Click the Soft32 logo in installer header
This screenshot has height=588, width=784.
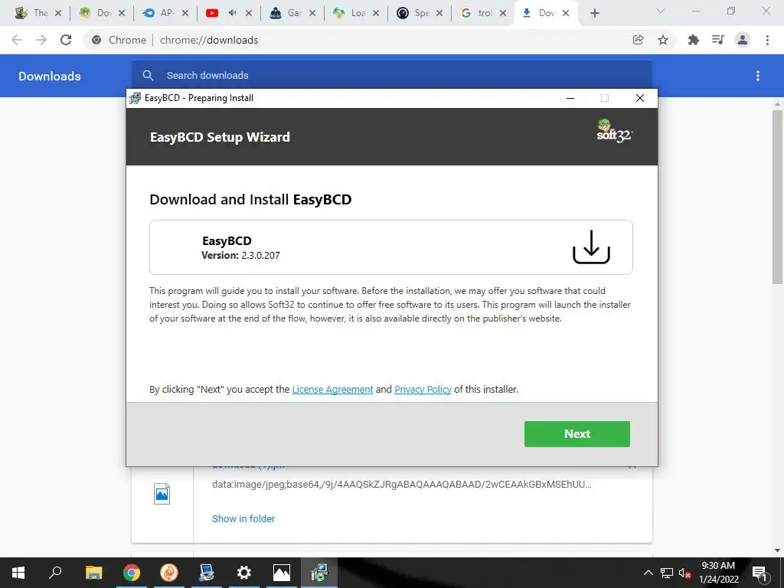click(614, 132)
